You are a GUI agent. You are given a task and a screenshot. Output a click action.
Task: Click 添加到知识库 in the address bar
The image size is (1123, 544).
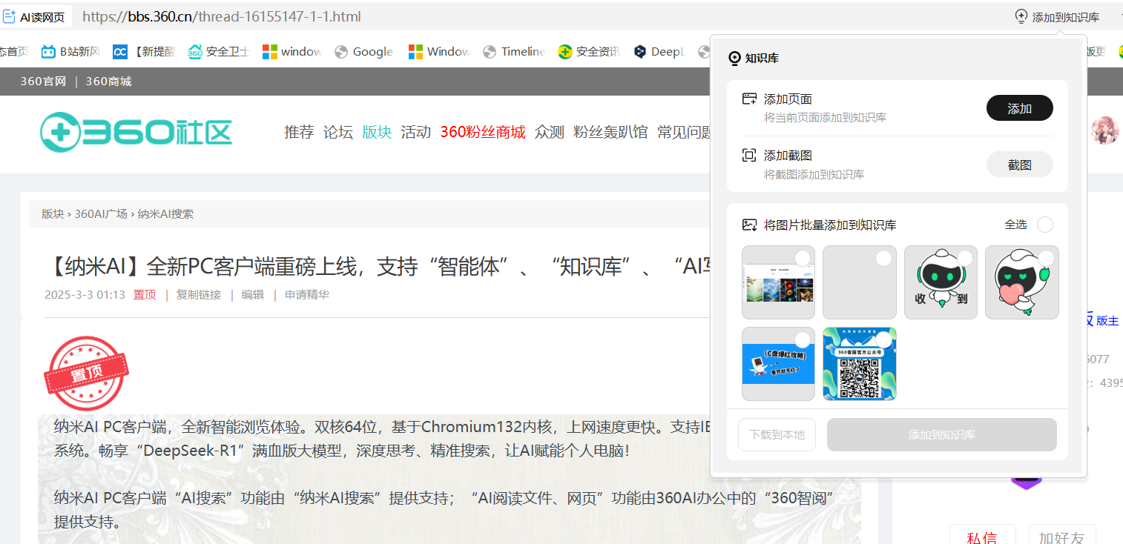click(x=1057, y=16)
